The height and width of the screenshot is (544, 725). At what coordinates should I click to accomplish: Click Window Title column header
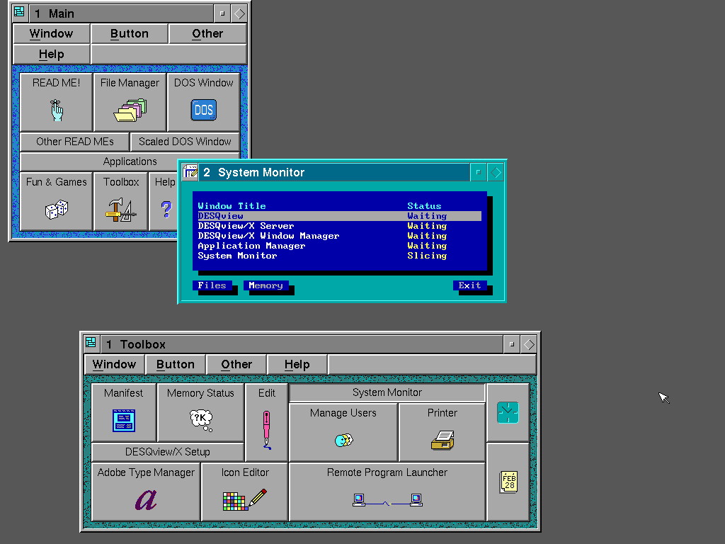[232, 206]
